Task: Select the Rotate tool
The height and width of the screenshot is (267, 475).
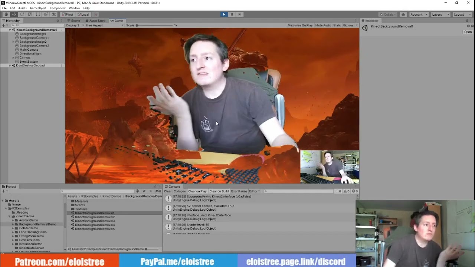Action: point(22,14)
